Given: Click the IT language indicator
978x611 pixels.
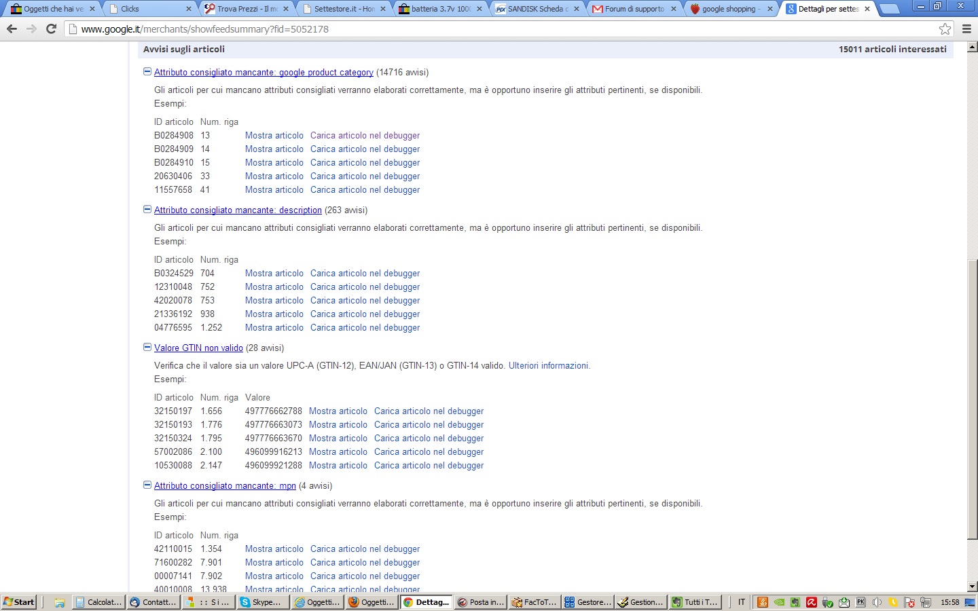Looking at the screenshot, I should point(742,602).
